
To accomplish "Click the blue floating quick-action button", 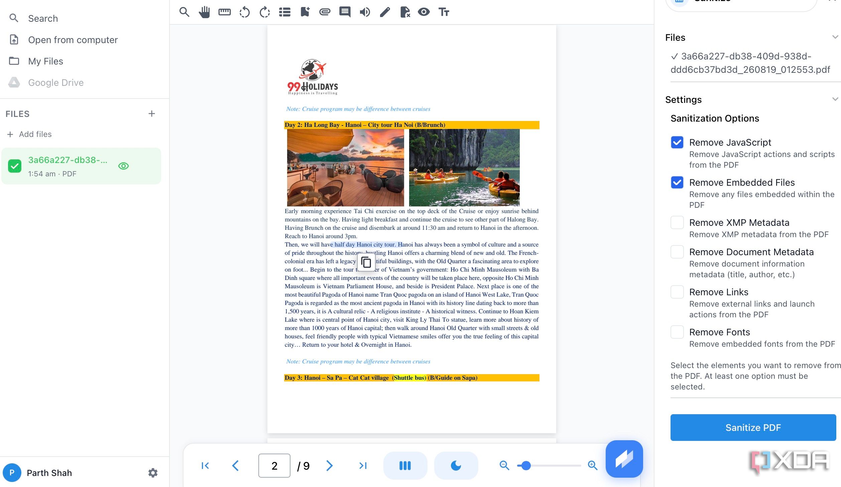I will (624, 459).
